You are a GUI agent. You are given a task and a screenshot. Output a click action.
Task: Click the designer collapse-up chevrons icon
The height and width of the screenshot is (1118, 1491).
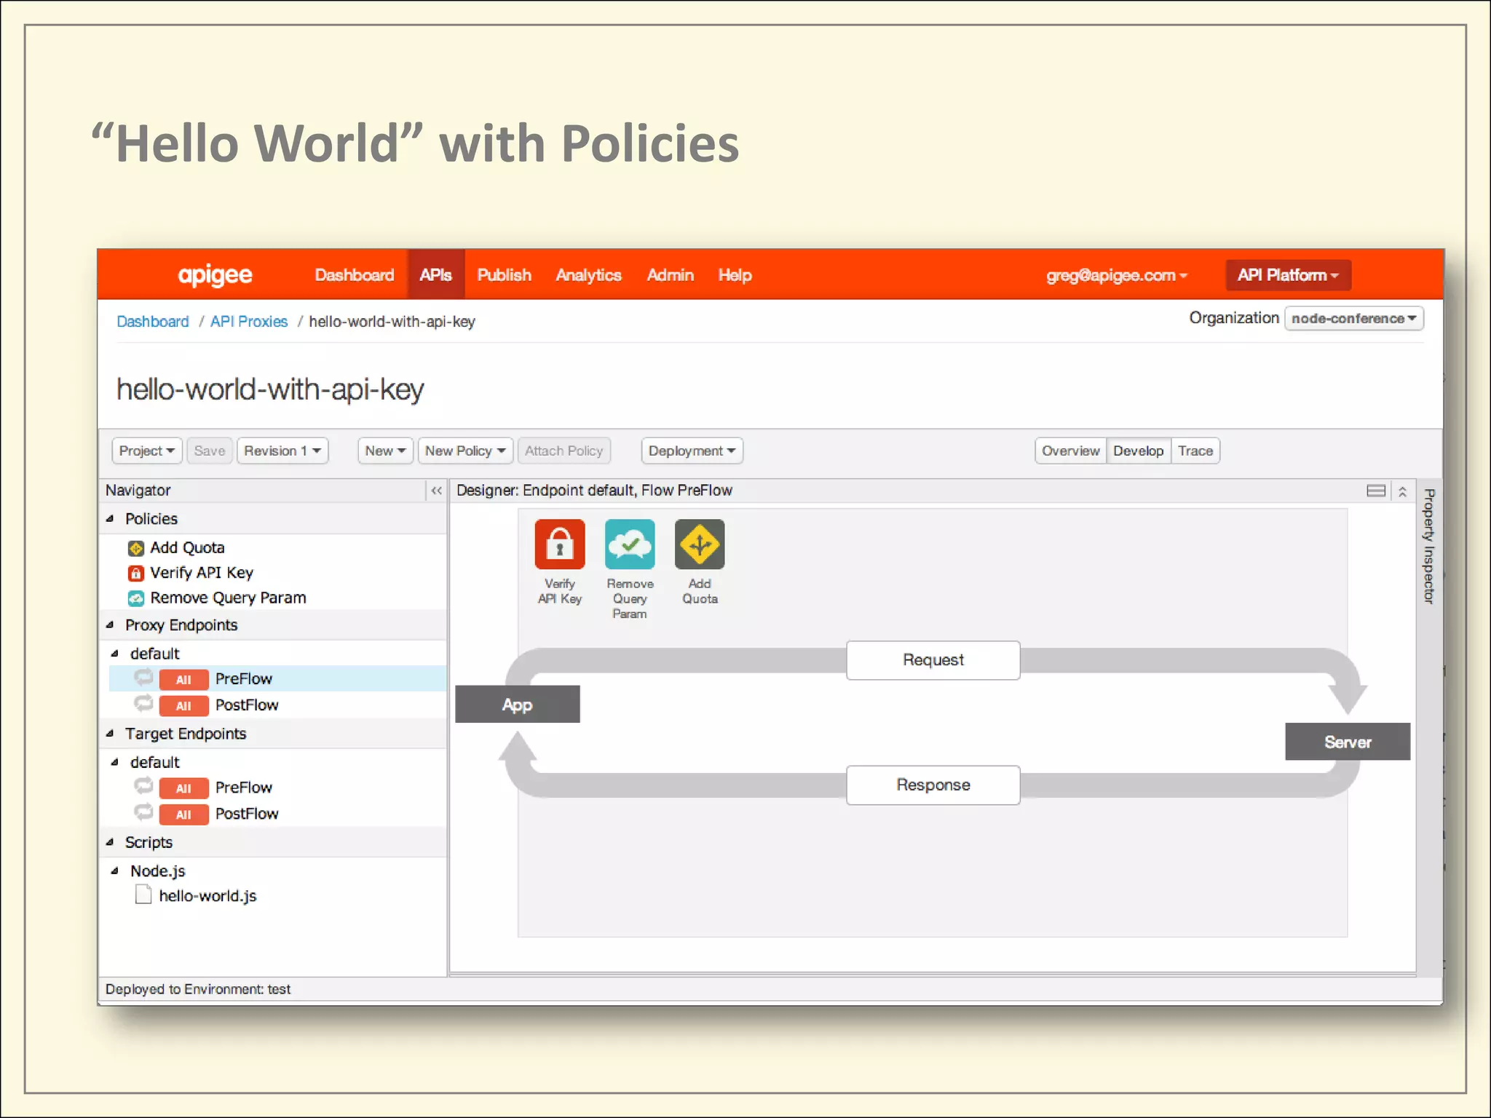[x=1402, y=491]
